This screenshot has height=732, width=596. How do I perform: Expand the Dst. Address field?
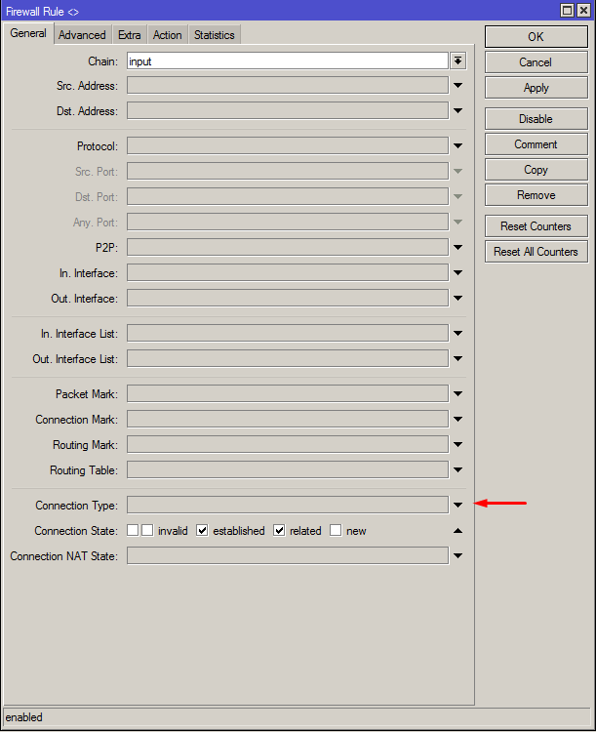coord(457,110)
